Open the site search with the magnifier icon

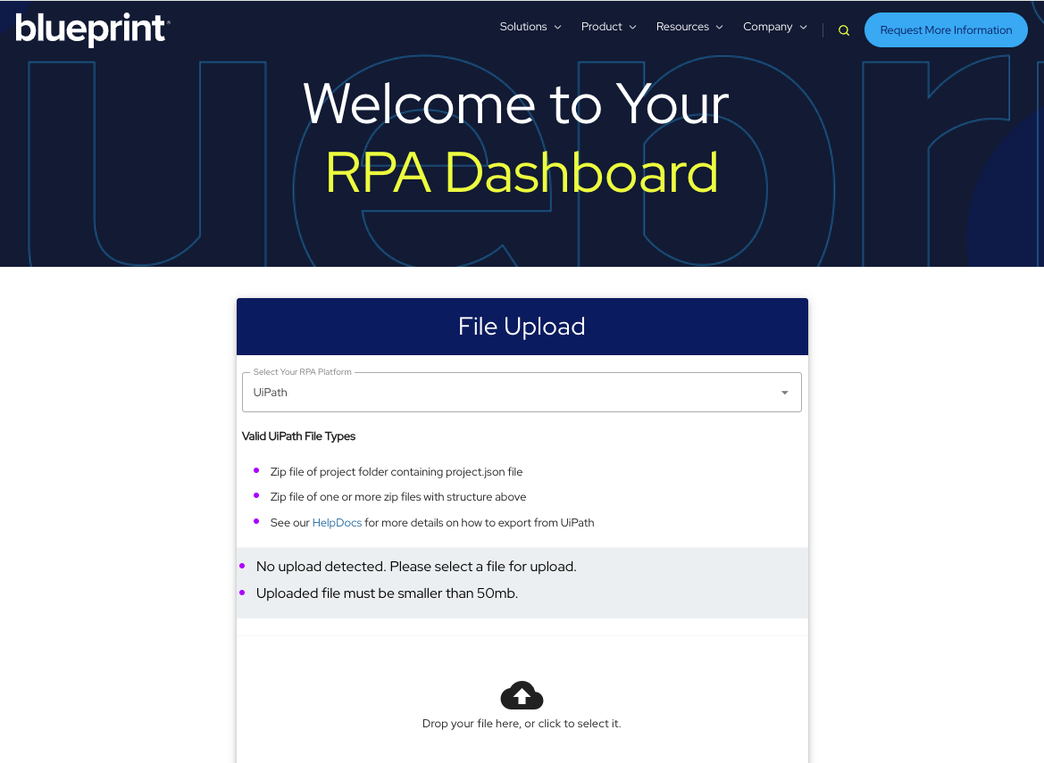(x=844, y=29)
